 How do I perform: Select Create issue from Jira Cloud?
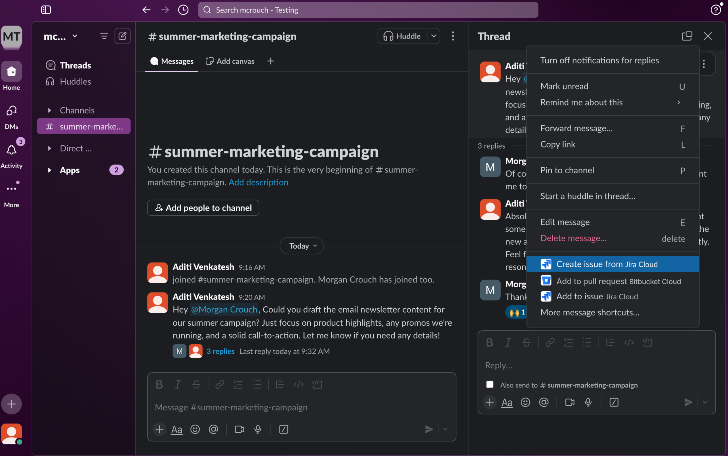point(612,264)
